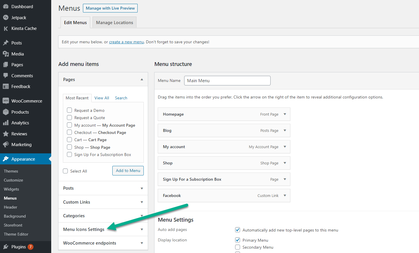
Task: Check the Shop — Shop Page checkbox
Action: point(69,147)
